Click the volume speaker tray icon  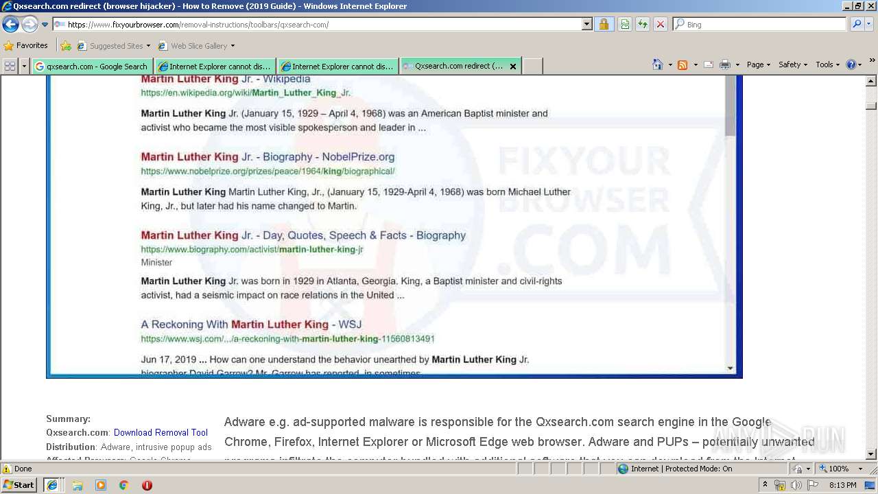coord(796,485)
